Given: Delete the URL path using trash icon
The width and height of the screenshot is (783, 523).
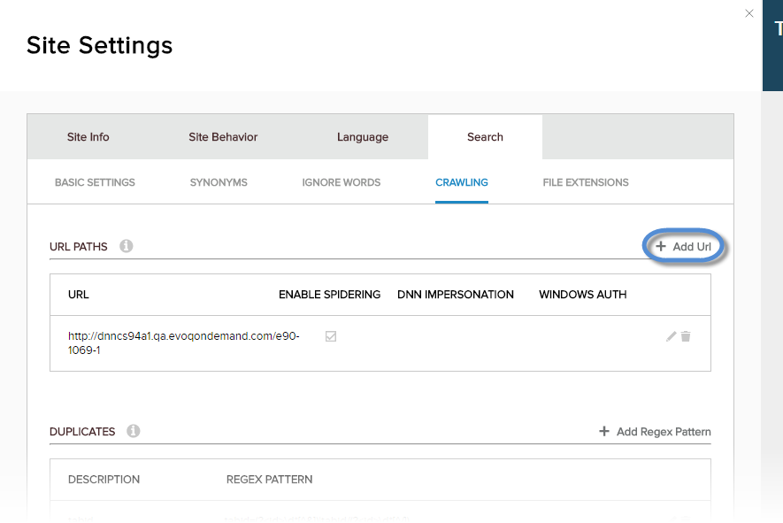Looking at the screenshot, I should pos(686,336).
